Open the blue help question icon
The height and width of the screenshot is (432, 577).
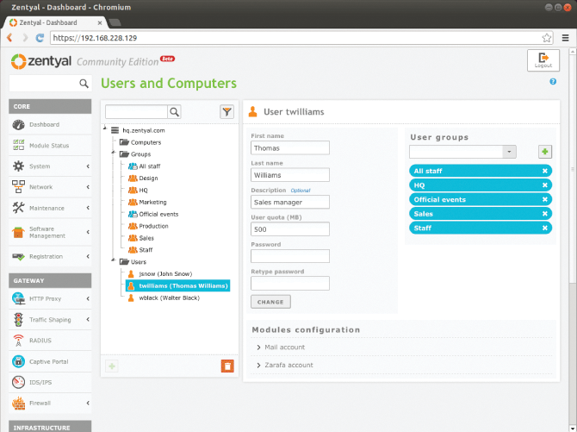pyautogui.click(x=552, y=82)
